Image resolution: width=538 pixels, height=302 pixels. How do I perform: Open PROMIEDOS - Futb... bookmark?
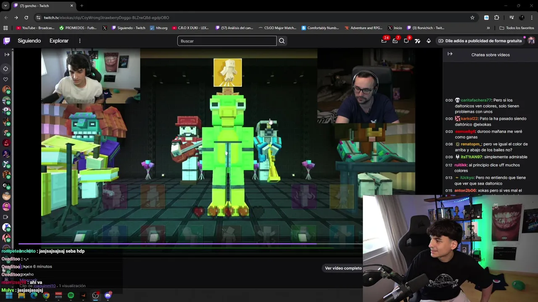(78, 28)
